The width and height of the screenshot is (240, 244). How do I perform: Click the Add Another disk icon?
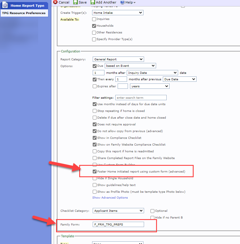tap(93, 2)
